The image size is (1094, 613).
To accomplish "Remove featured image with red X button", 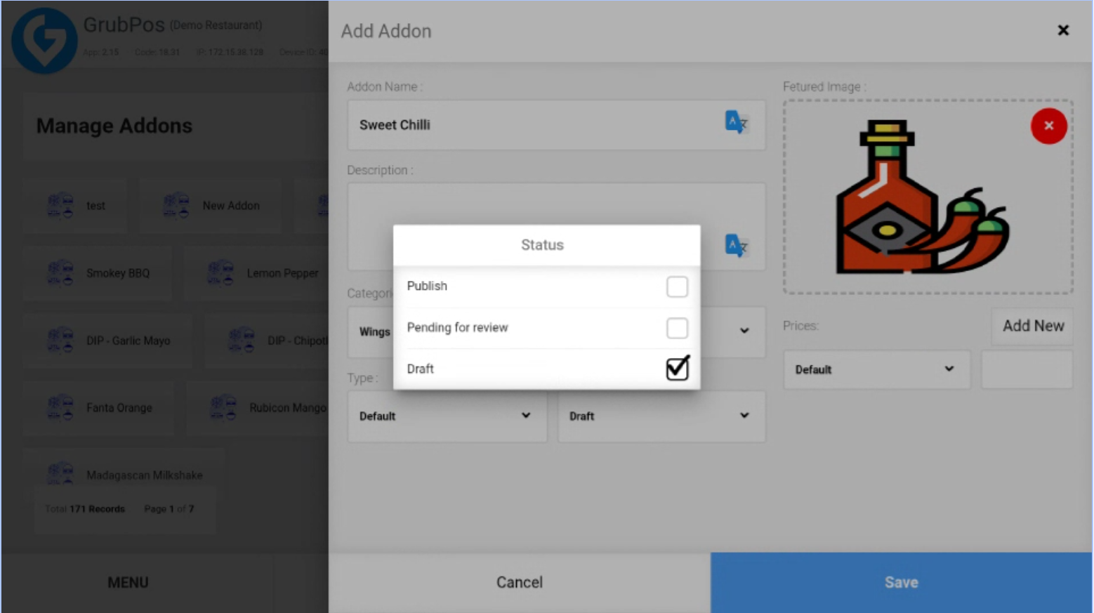I will point(1048,126).
